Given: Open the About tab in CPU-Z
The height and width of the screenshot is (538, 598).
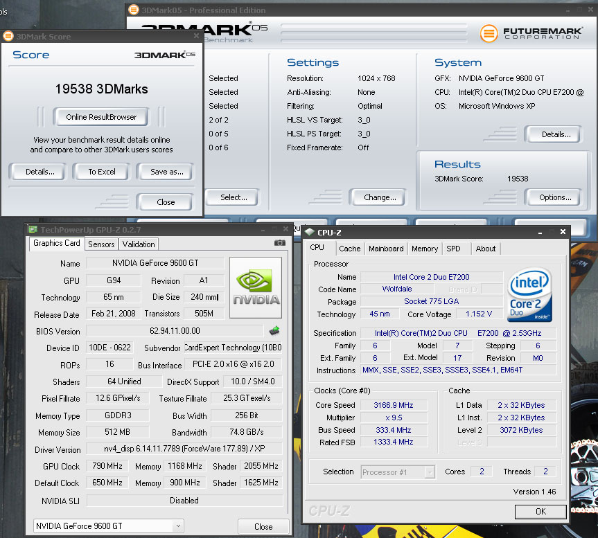Looking at the screenshot, I should [486, 249].
